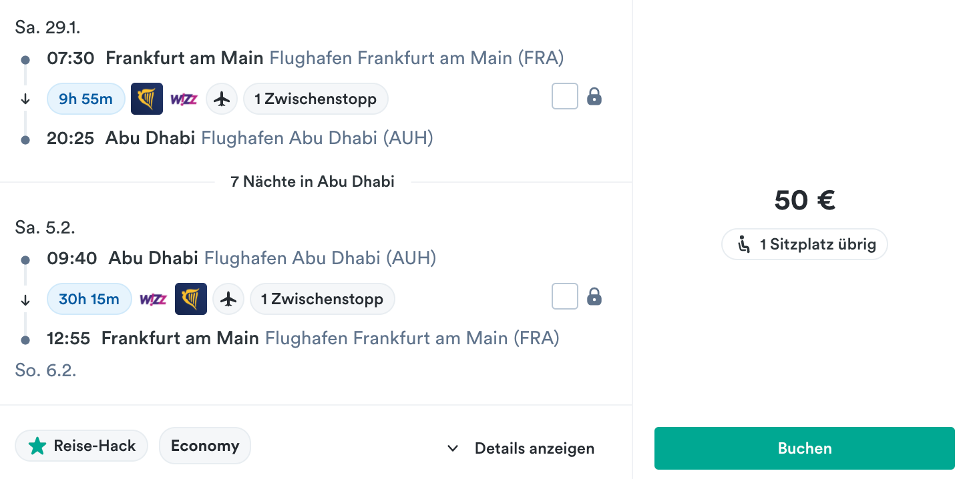Tick the checkbox for Abu Dhabi to Frankfurt flight
971x479 pixels.
[x=565, y=297]
